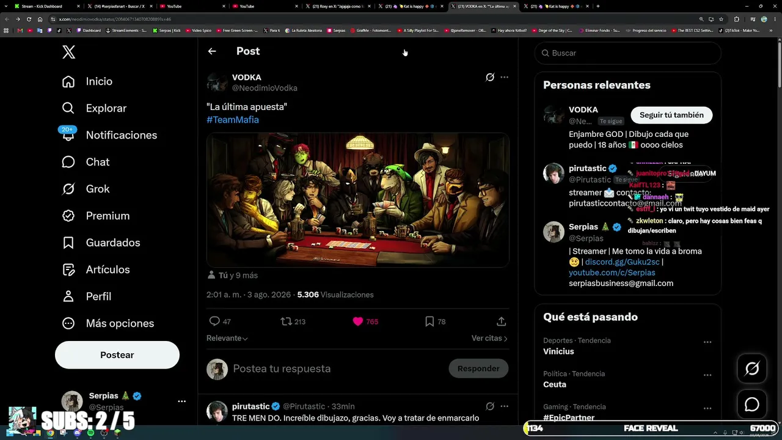Open Ver citas link

click(x=489, y=339)
